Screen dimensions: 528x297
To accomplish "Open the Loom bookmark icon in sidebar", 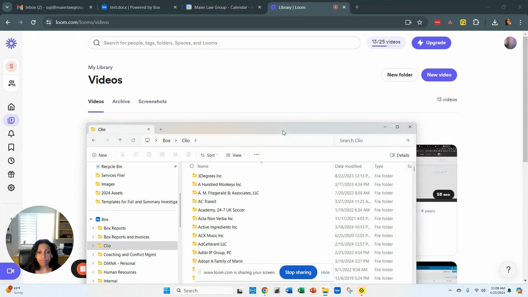I will pyautogui.click(x=11, y=147).
